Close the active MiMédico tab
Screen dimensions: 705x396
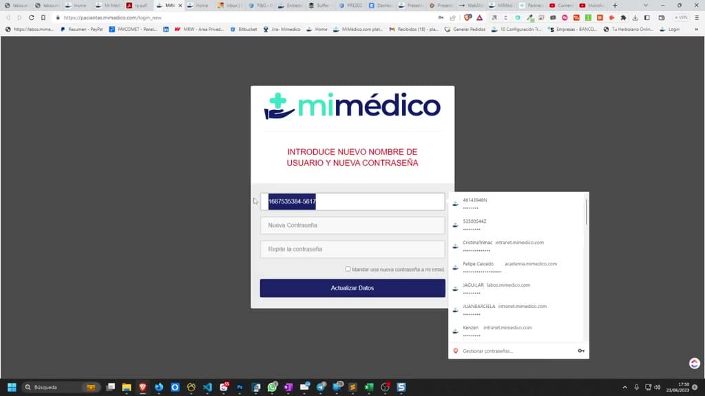180,5
